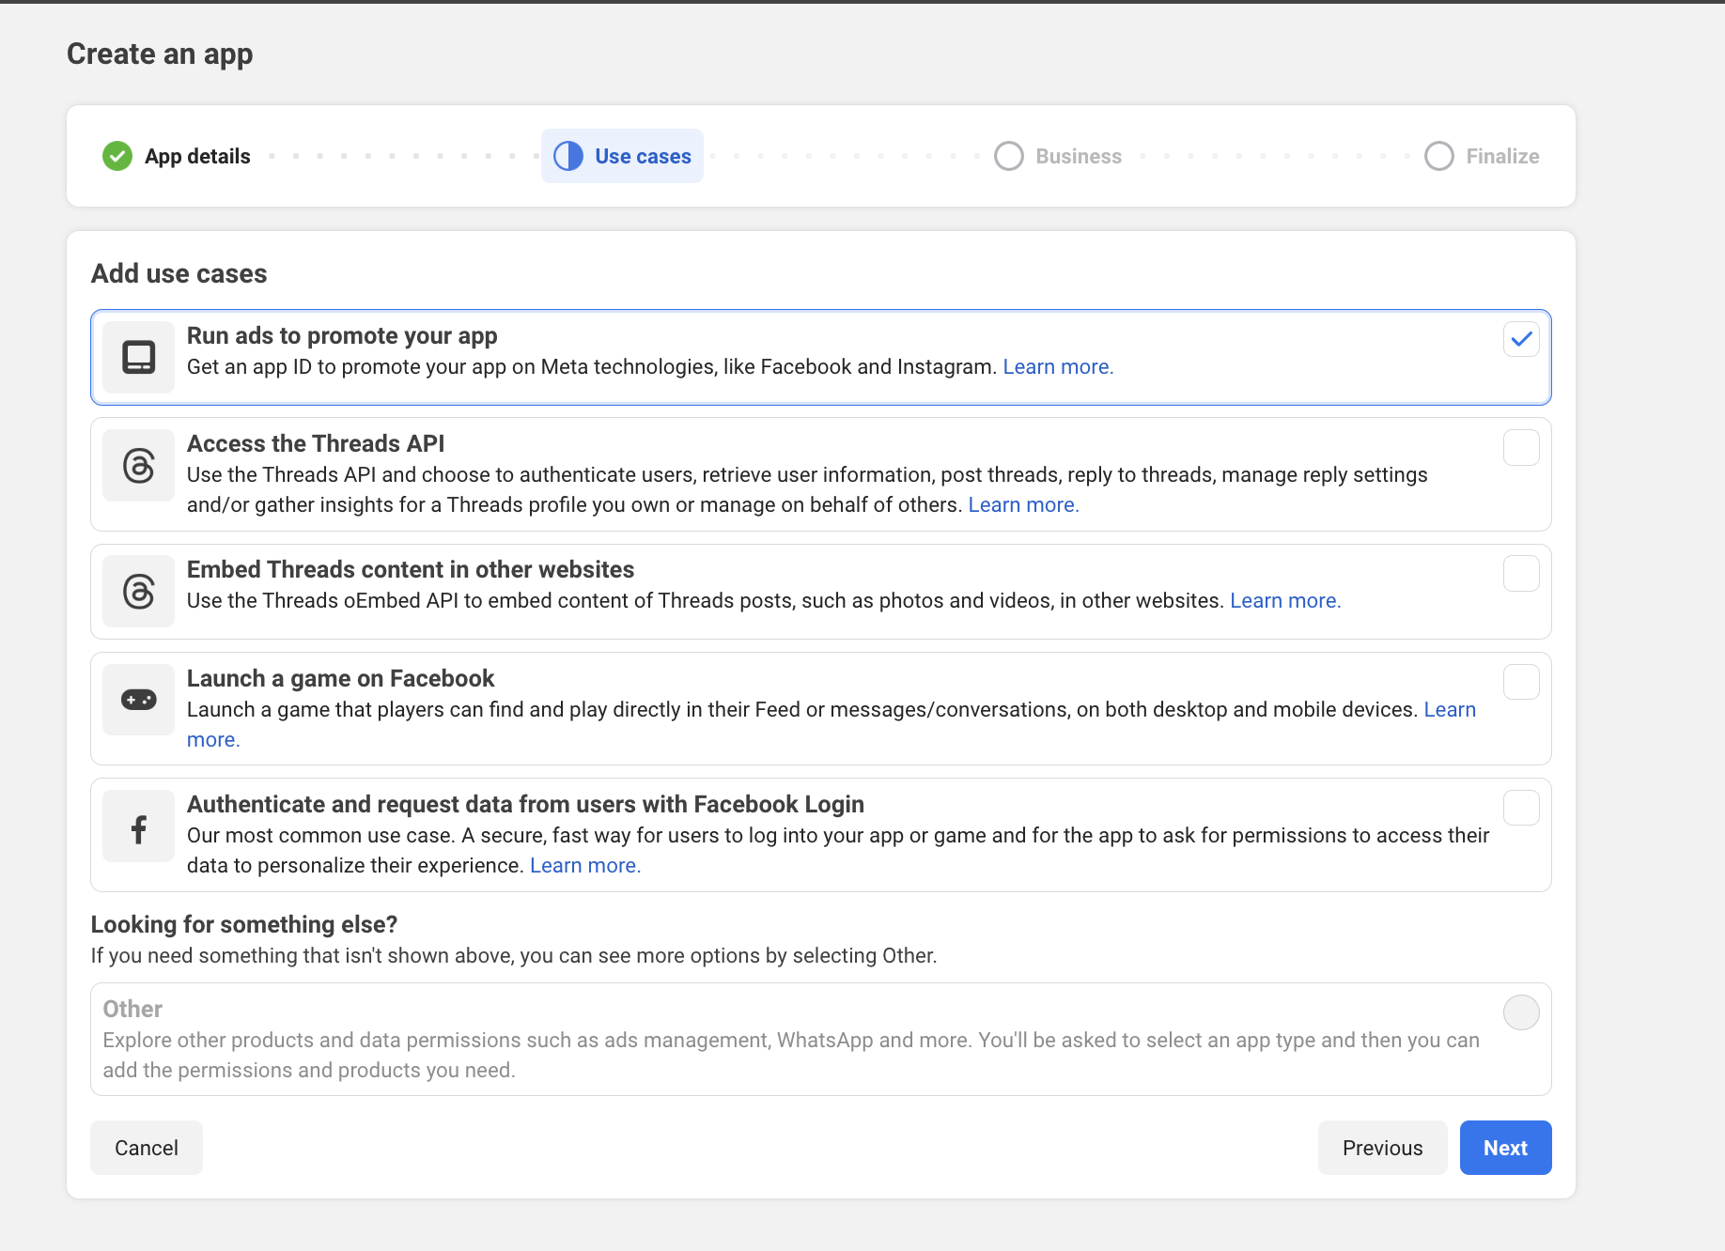Click 'Authenticate and request data from users' title

click(x=525, y=804)
